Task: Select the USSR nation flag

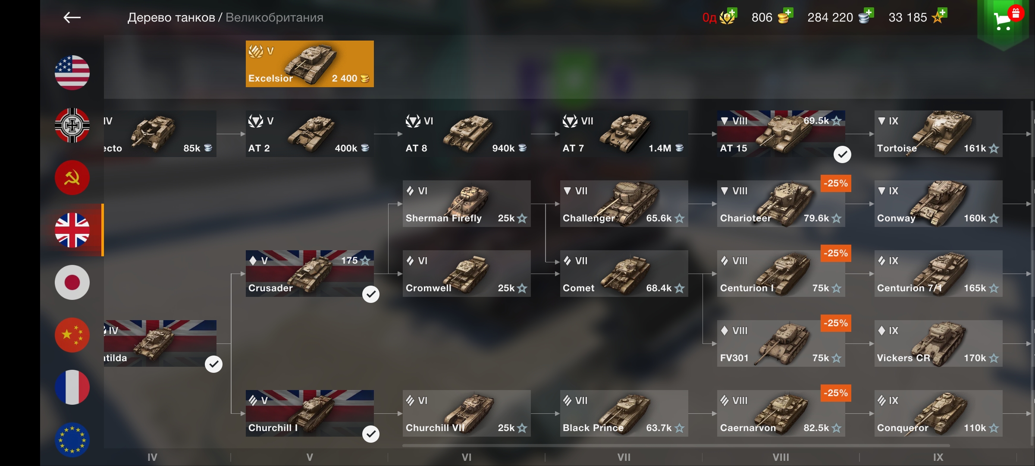Action: pos(72,177)
